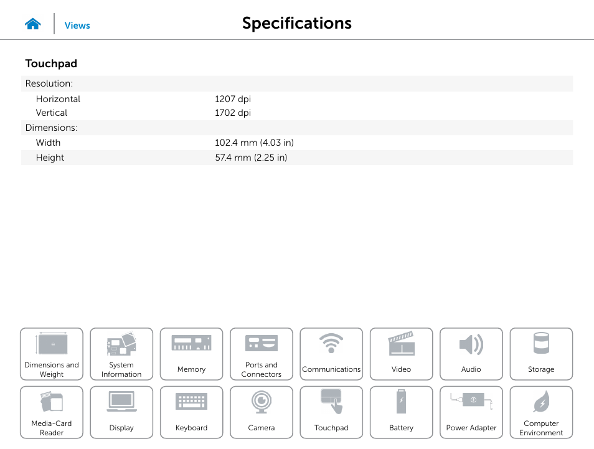Viewport: 594px width, 449px height.
Task: Select the 1702 dpi value
Action: tap(233, 113)
